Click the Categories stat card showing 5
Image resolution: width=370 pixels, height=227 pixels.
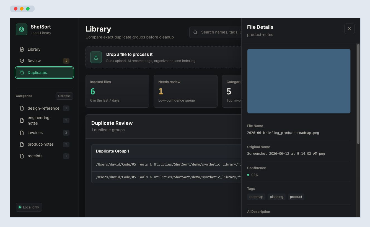coord(232,91)
